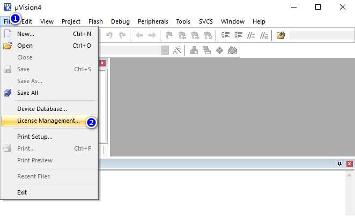Toggle a bookmark with the single flag icon
Viewport: 355px width, 224px height.
click(169, 35)
